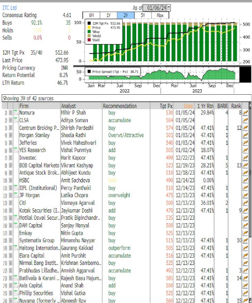Click tan %Hold legend swatch
This screenshot has height=303, width=252.
[x=89, y=36]
